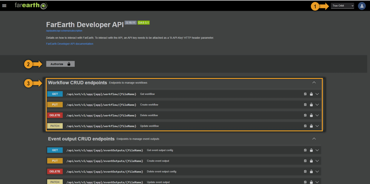Expand the Create event output chevron
Screen dimensions: 370x184
point(317,161)
